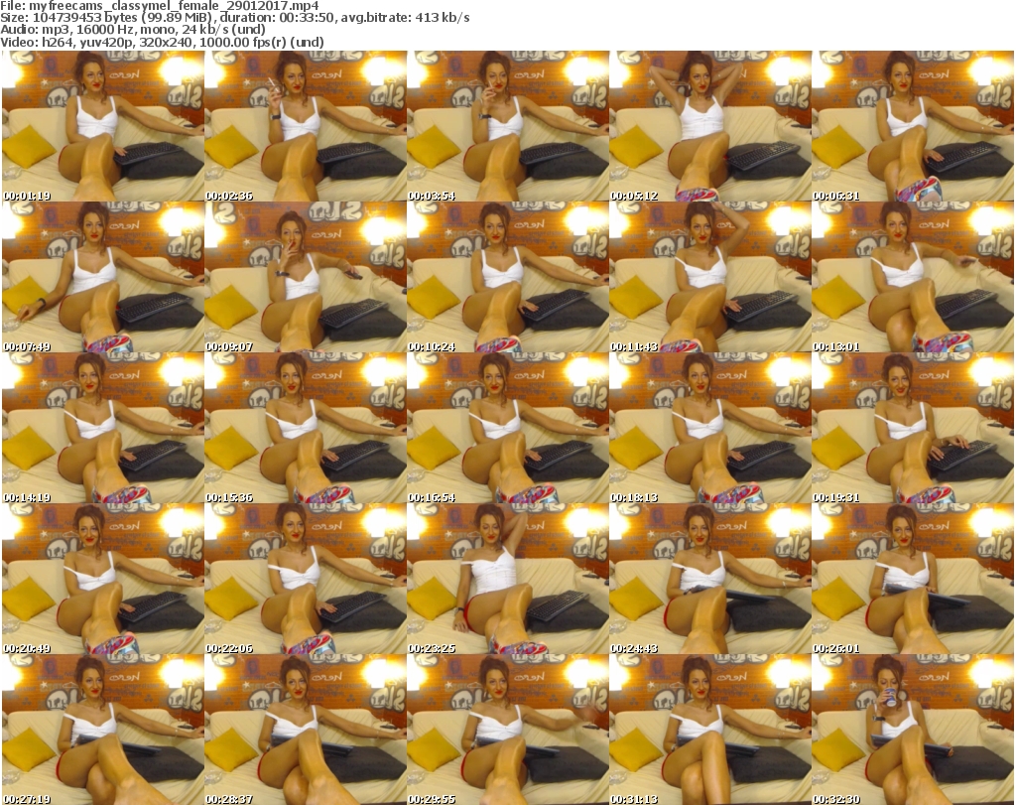Click the header line starting 'Size: 104739453 bytes'
This screenshot has height=805, width=1016.
click(x=234, y=18)
